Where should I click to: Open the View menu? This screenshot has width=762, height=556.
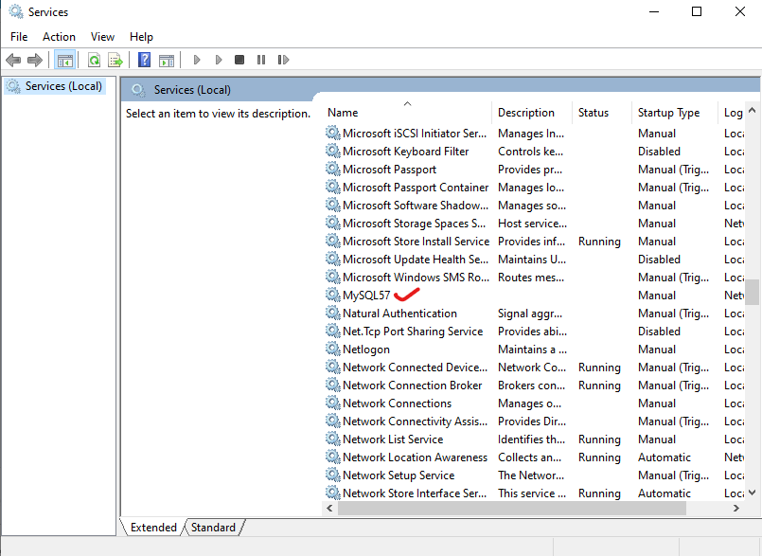[102, 37]
